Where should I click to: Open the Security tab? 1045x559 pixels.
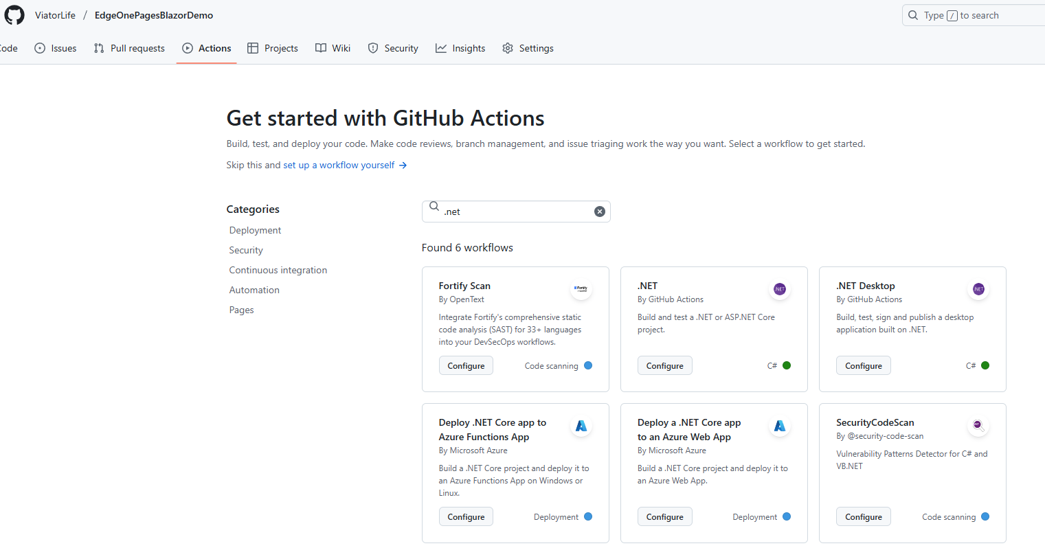pyautogui.click(x=393, y=48)
